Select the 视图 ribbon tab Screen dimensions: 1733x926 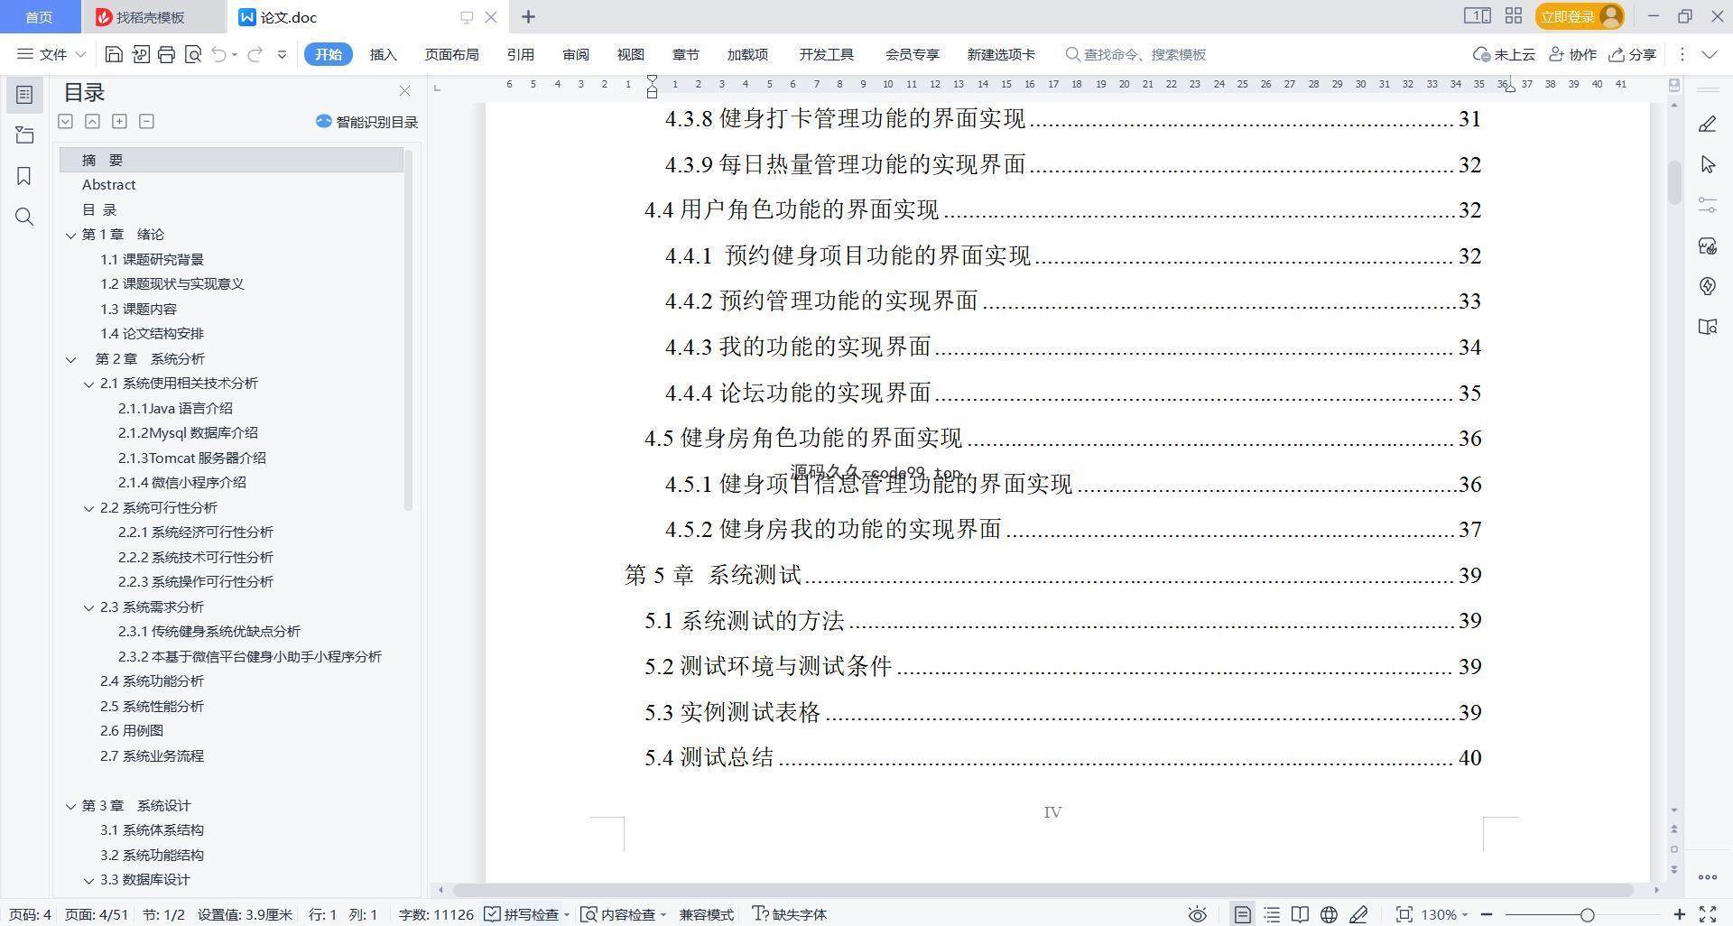[x=631, y=54]
